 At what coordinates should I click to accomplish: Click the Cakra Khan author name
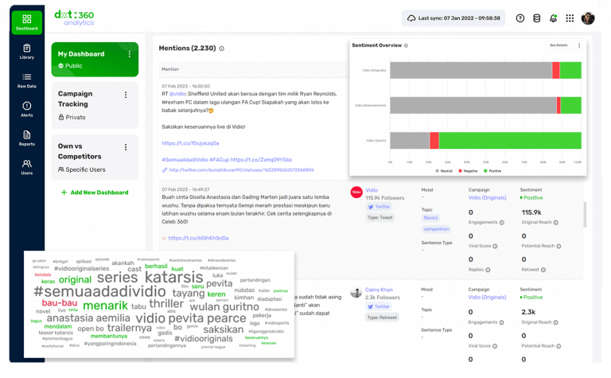click(379, 290)
